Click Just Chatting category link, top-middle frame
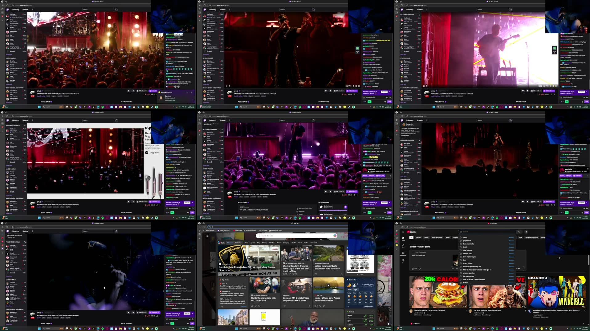 coord(238,96)
